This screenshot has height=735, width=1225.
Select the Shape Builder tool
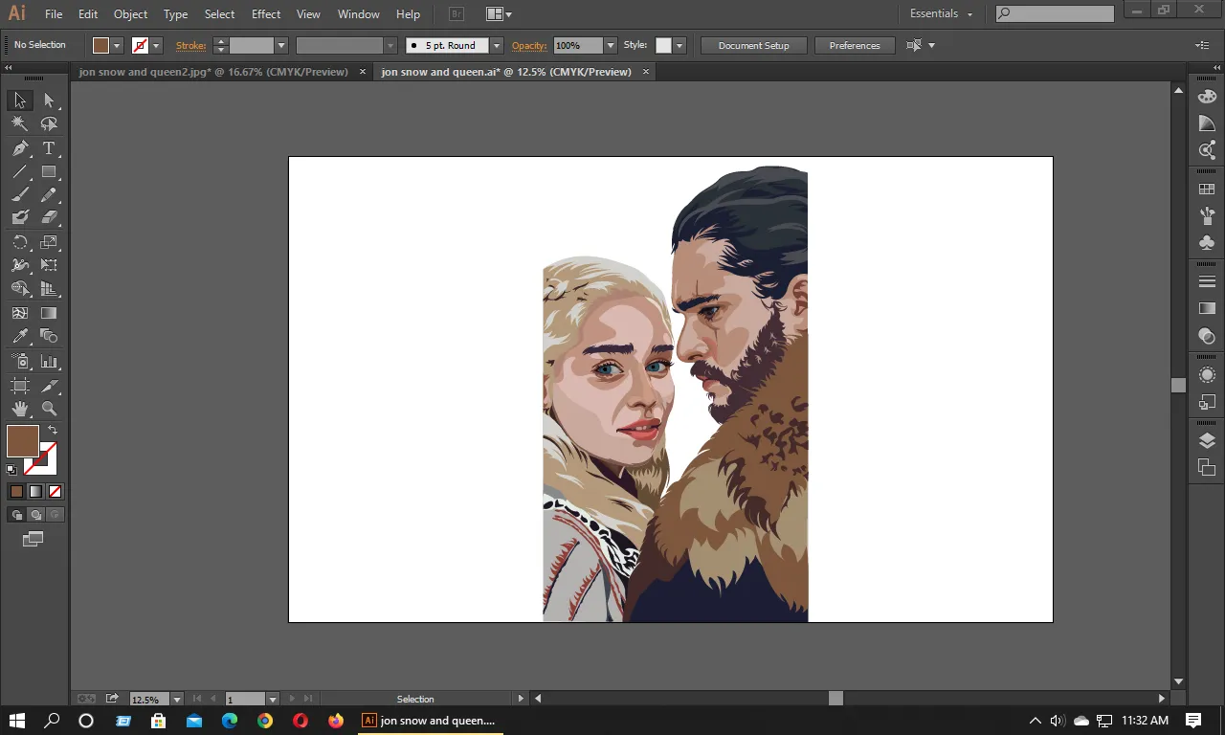click(x=20, y=288)
